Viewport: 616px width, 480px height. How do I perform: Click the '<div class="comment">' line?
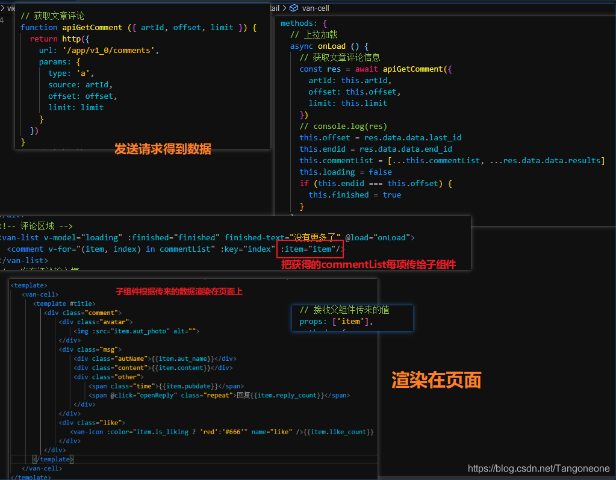coord(83,313)
